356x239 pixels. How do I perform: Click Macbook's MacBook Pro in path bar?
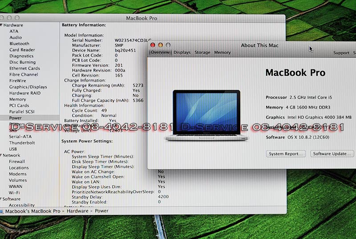click(32, 211)
